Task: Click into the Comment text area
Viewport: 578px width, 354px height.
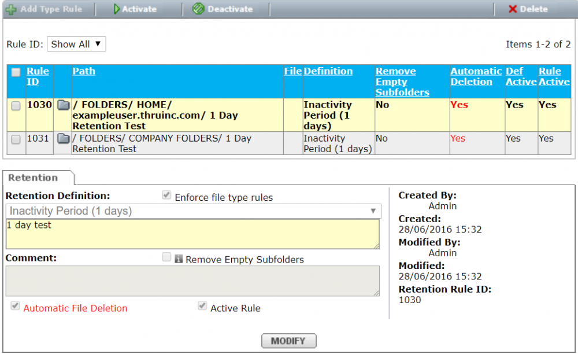Action: [192, 281]
